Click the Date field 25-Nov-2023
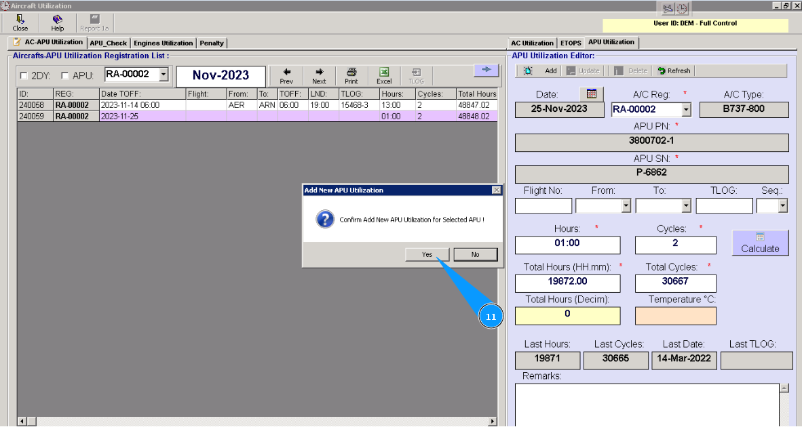Screen dimensions: 802x427 tap(559, 109)
